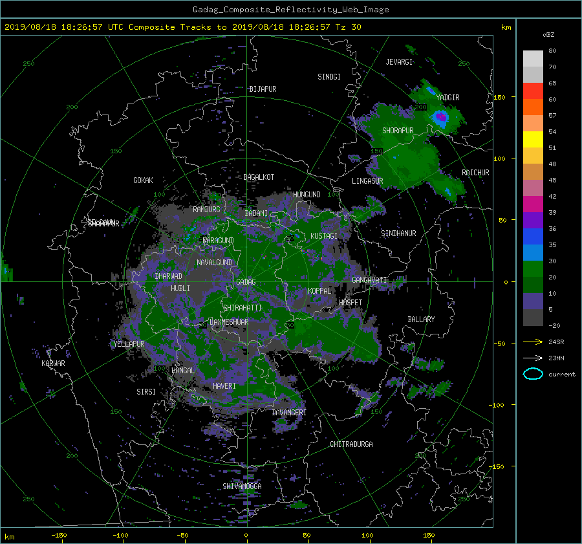Image resolution: width=582 pixels, height=544 pixels.
Task: Click the yellow 24SR arrow legend icon
Action: point(533,342)
